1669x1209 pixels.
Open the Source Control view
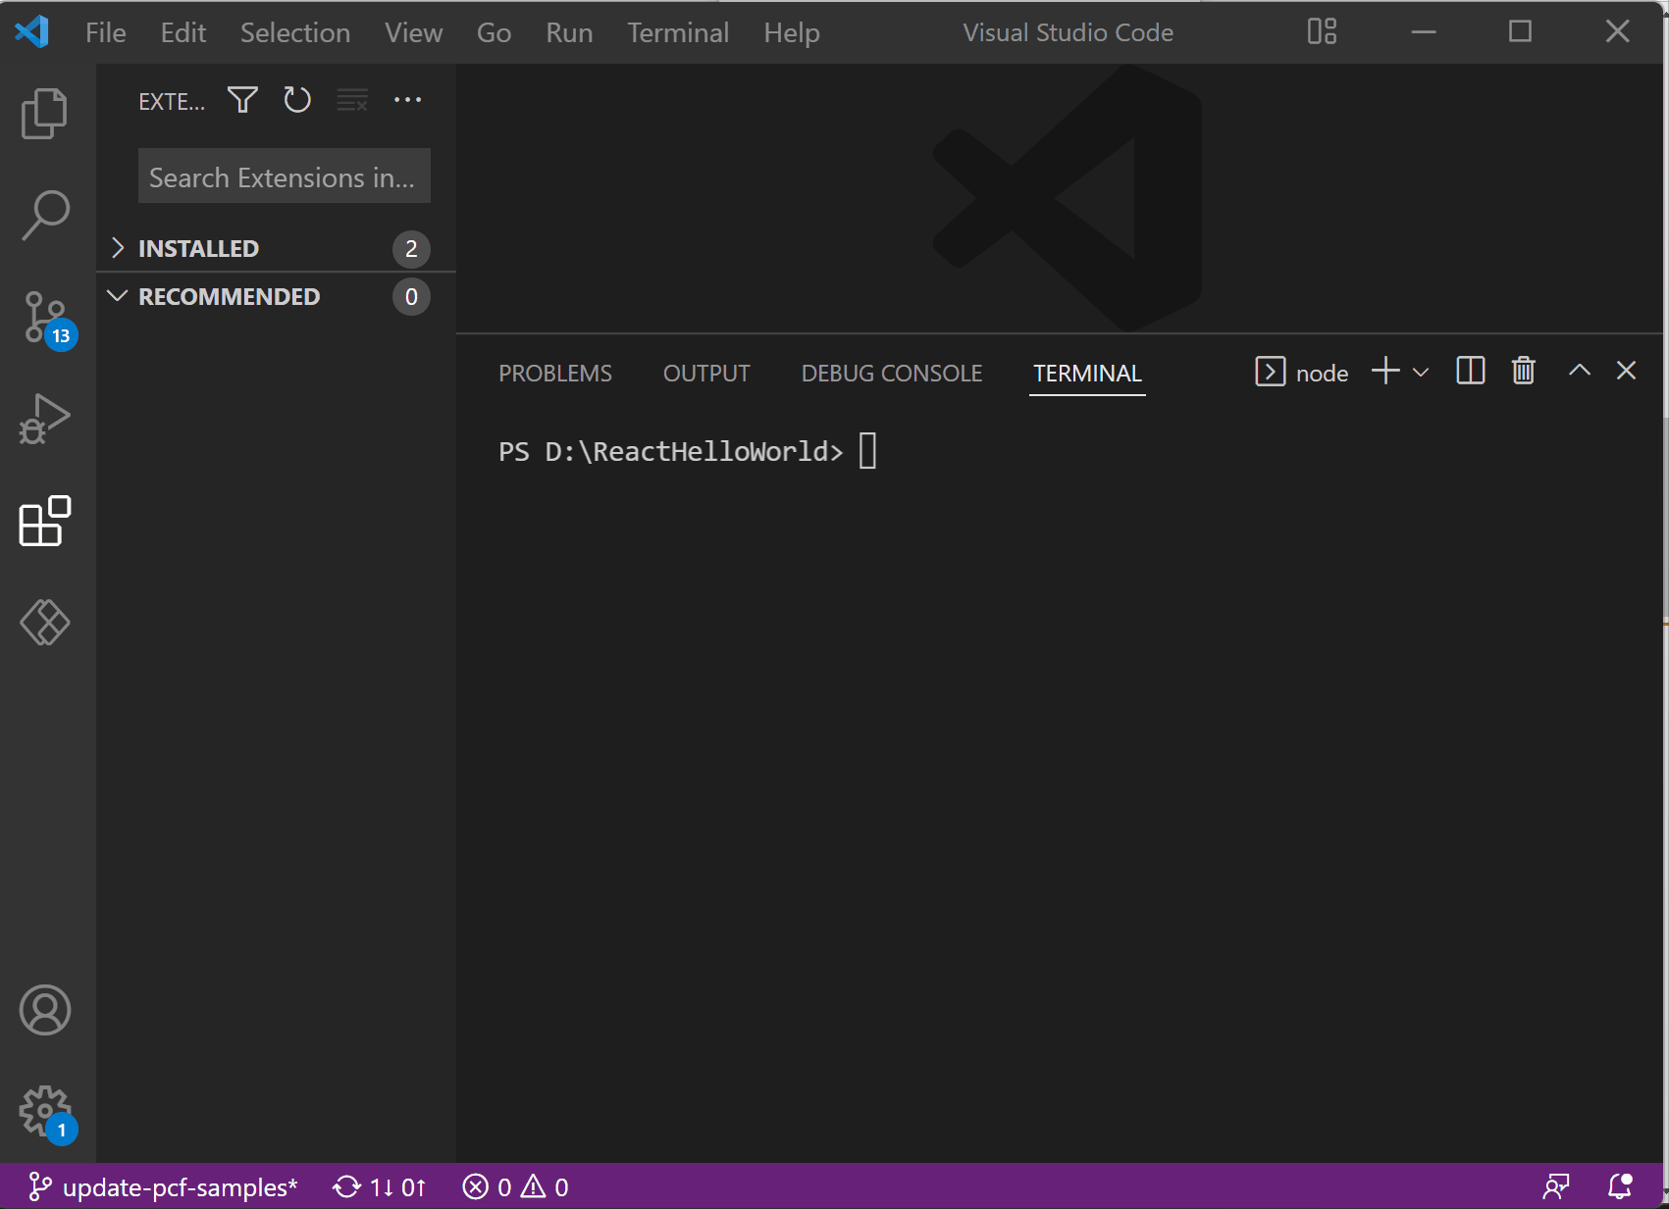44,318
